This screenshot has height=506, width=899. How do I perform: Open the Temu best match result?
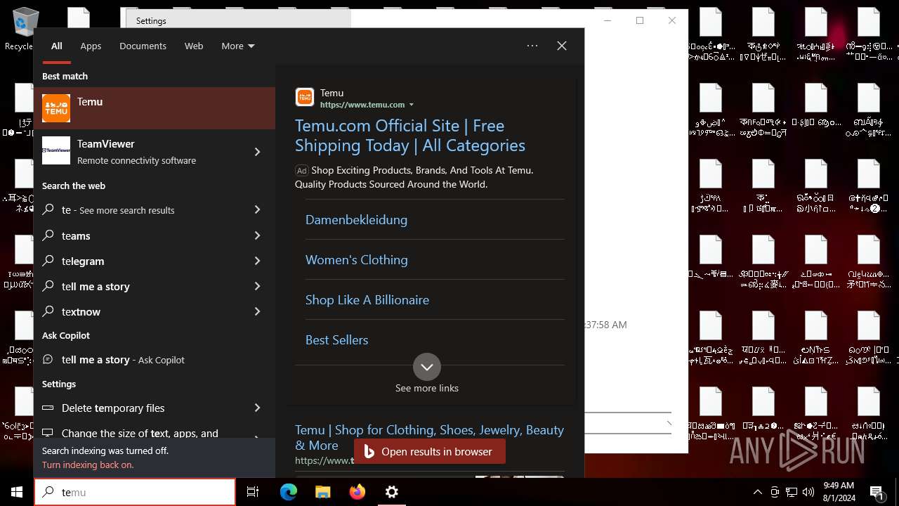pyautogui.click(x=155, y=108)
